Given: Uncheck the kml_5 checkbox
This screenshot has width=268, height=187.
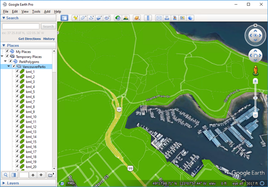Looking at the screenshot, I should click(17, 91).
